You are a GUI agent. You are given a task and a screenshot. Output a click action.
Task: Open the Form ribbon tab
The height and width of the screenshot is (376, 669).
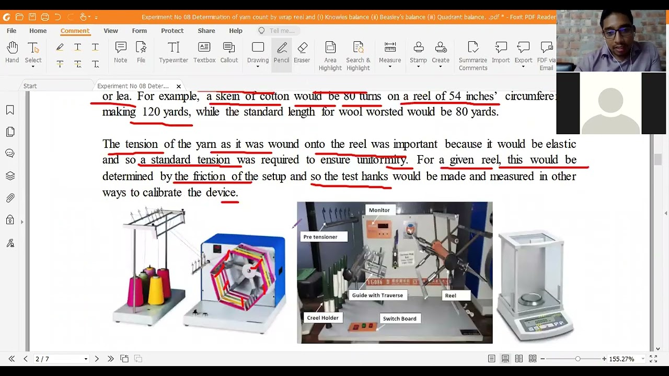click(140, 31)
